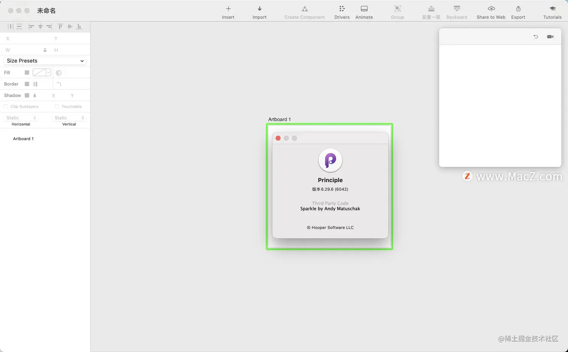This screenshot has height=352, width=568.
Task: Click the Hooper Software LLC text
Action: 330,228
